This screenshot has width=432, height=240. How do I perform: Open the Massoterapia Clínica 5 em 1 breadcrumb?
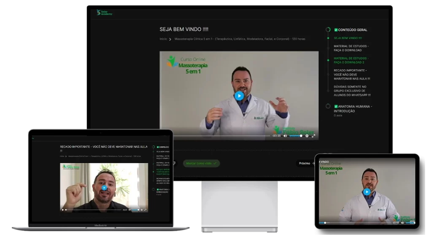point(240,39)
